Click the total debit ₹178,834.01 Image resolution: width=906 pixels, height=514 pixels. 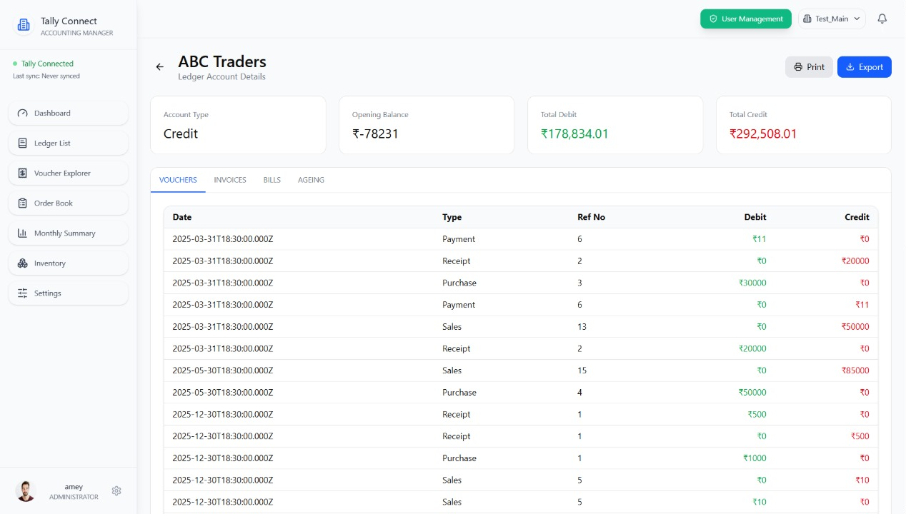coord(574,133)
